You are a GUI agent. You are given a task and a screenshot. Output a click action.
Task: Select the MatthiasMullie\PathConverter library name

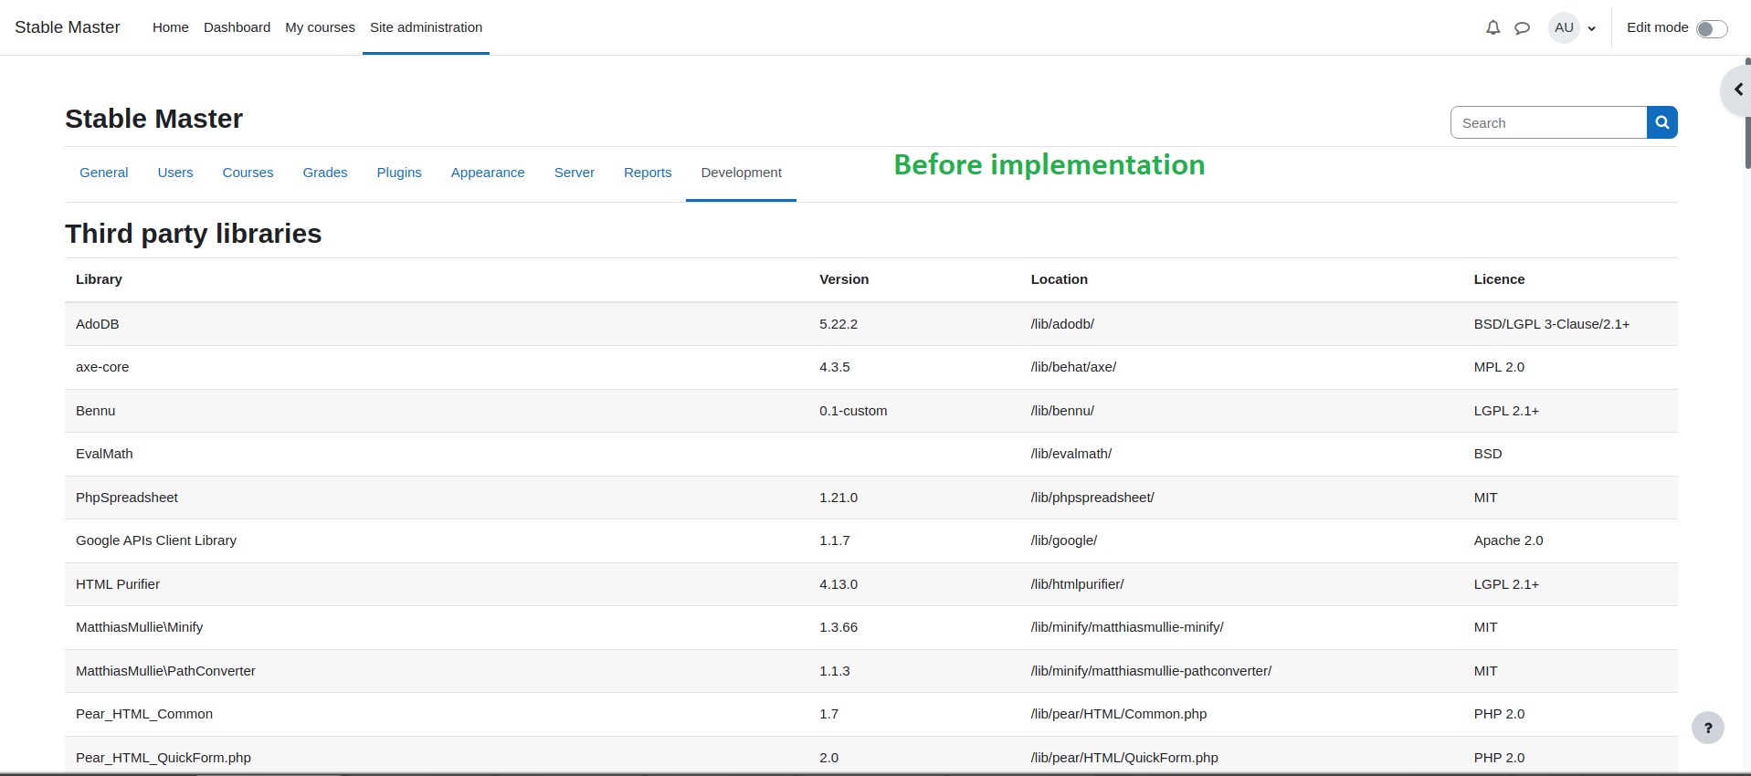coord(165,671)
